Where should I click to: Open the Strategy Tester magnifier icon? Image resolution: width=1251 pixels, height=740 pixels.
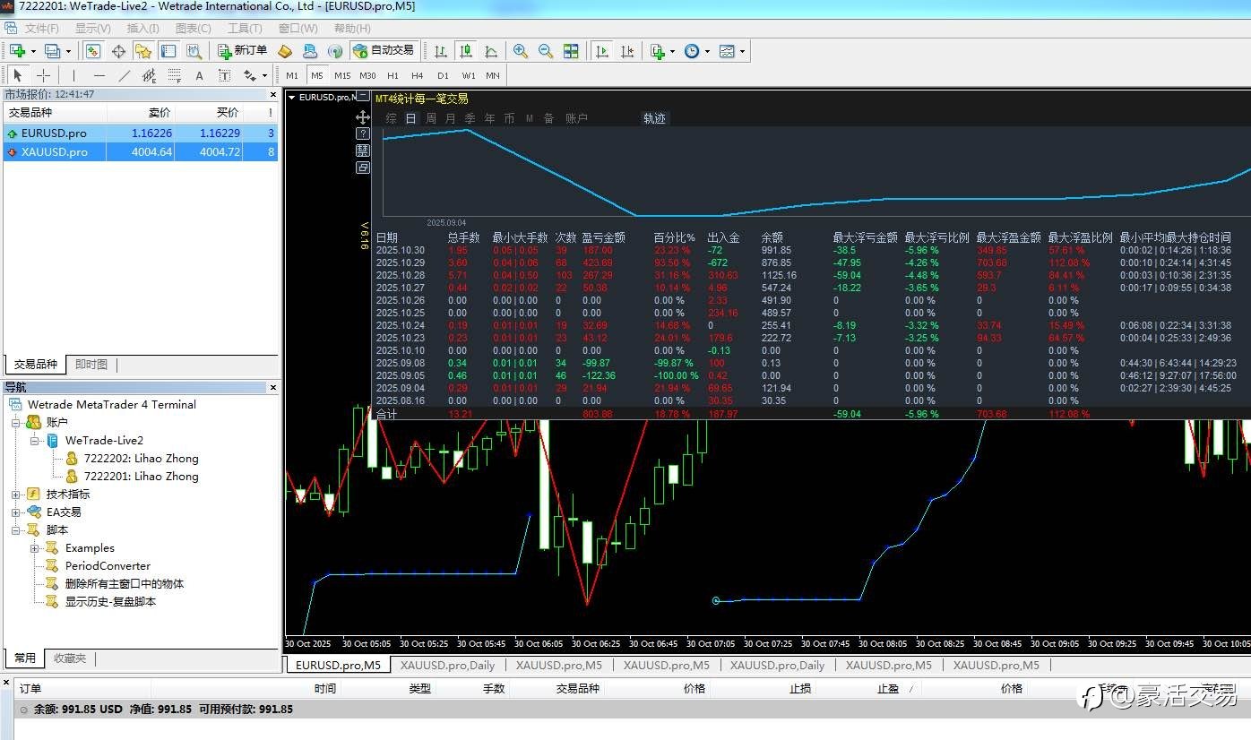(194, 51)
